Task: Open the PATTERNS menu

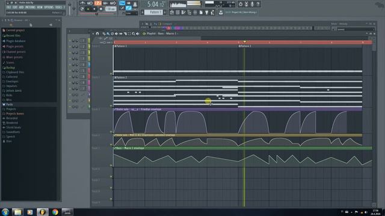Action: click(31, 7)
